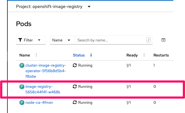Click the P badge for image-registry-5658c44f4f pod

[x=22, y=87]
